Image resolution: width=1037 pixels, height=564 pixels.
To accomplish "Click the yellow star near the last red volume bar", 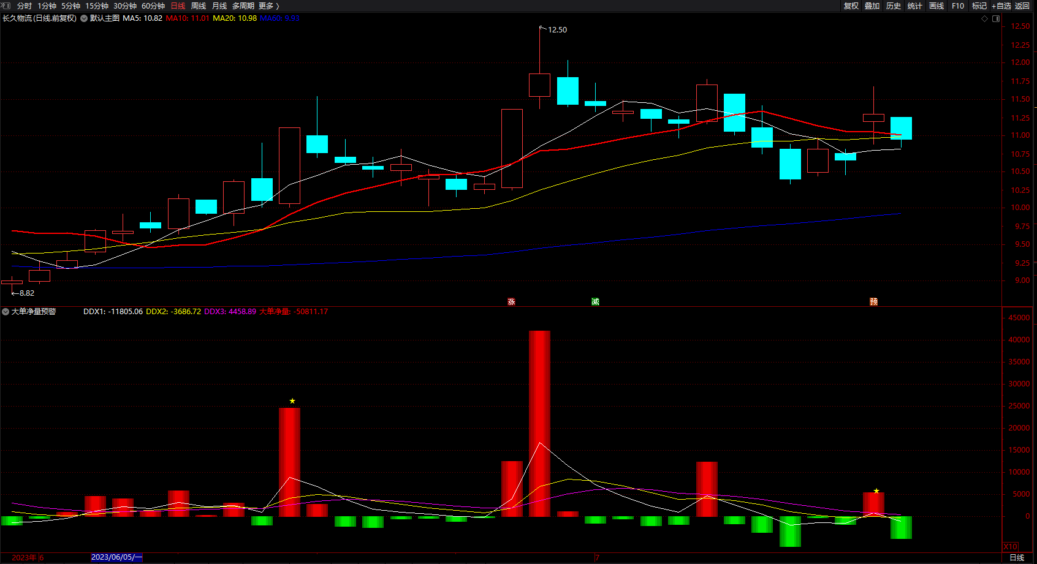I will pos(876,491).
